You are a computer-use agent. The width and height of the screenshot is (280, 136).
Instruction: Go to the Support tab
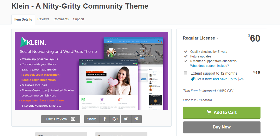tap(79, 19)
